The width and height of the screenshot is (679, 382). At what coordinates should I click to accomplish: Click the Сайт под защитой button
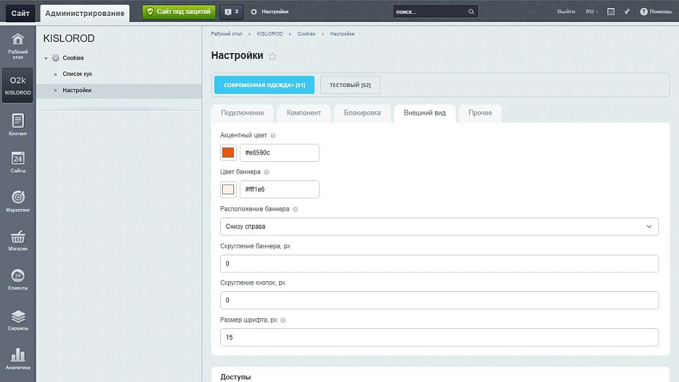click(179, 12)
